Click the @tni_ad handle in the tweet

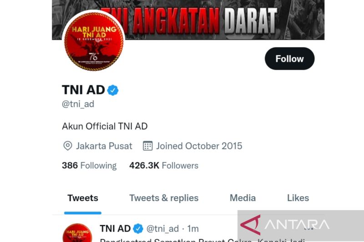pos(162,228)
